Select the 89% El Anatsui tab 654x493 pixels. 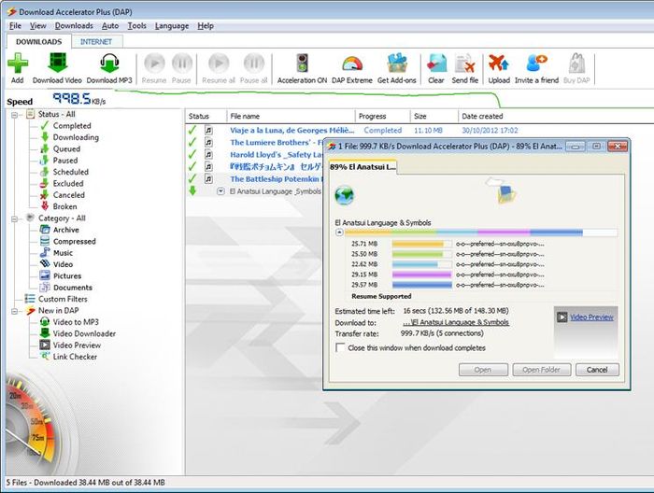click(363, 167)
